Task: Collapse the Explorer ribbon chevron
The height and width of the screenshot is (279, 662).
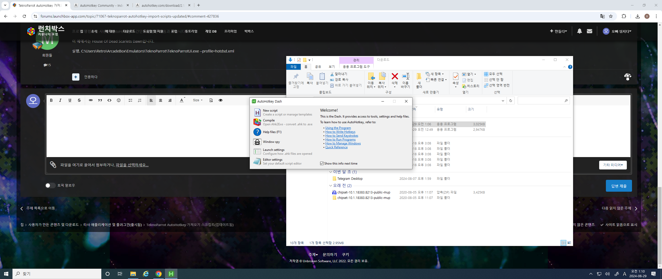Action: [564, 67]
